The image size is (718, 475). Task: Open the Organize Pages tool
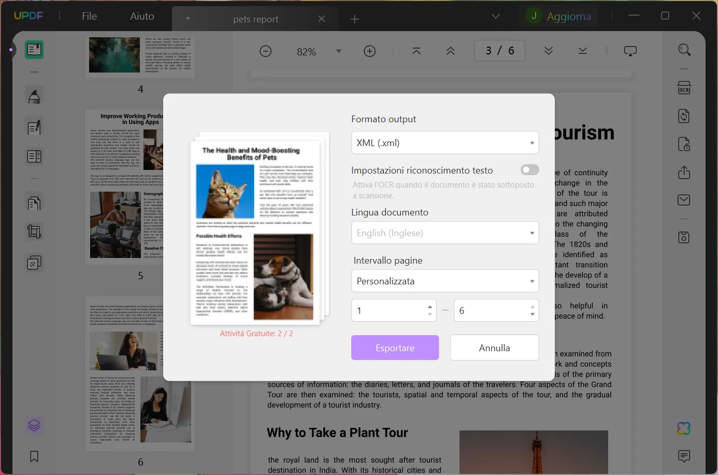pyautogui.click(x=34, y=203)
